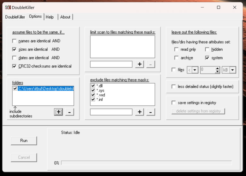
Task: Click the 0% progress bar
Action: pos(146,163)
